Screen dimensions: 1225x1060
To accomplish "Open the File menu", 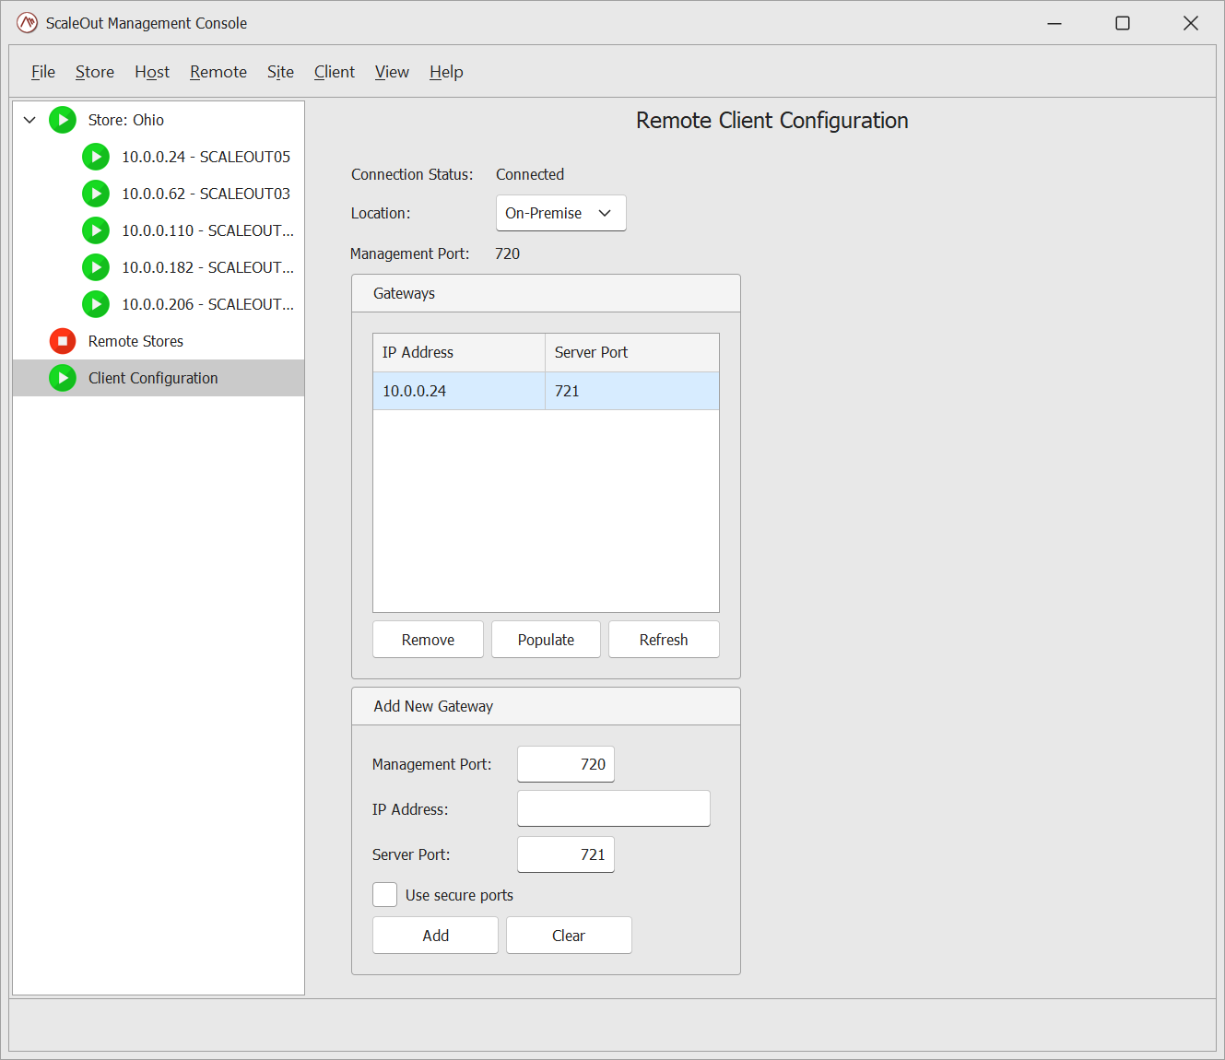I will click(43, 72).
